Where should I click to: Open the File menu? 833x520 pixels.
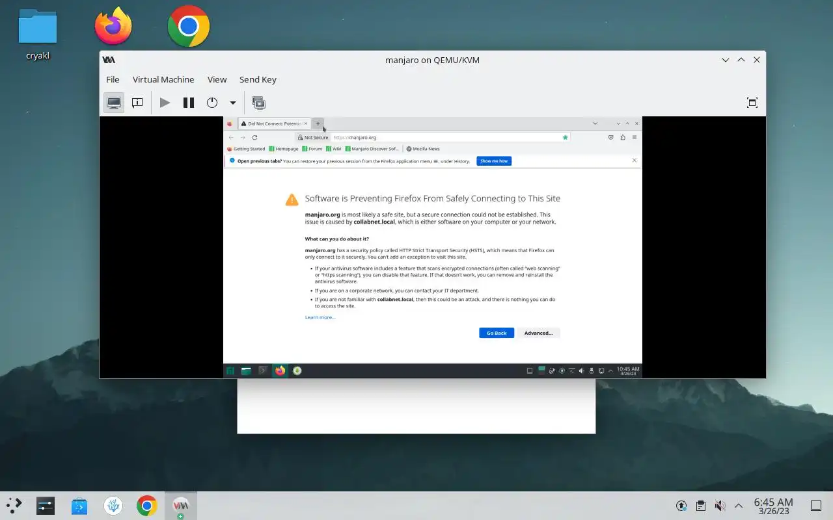pos(113,79)
